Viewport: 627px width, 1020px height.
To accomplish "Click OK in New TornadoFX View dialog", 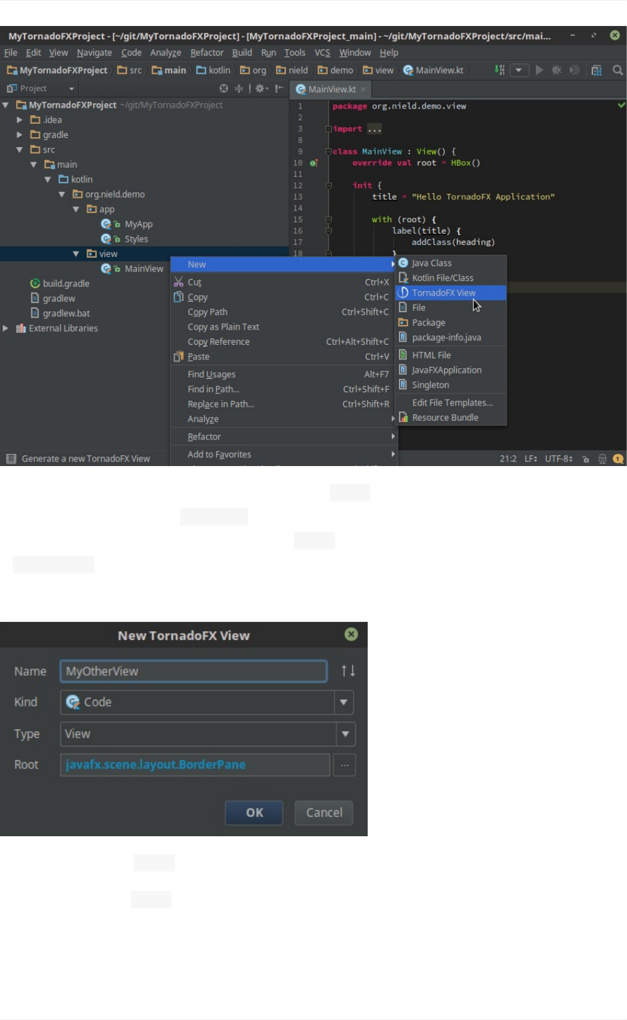I will click(254, 812).
